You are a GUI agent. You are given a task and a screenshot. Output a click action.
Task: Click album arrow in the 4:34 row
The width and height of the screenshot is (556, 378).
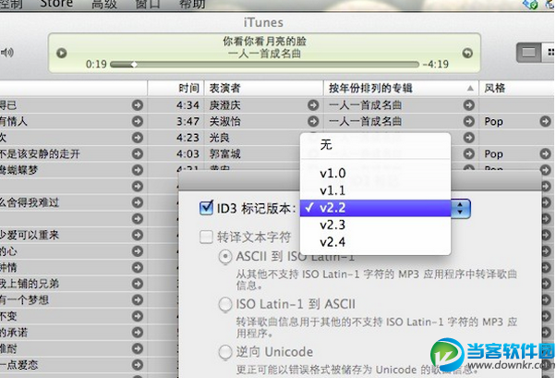[x=469, y=105]
